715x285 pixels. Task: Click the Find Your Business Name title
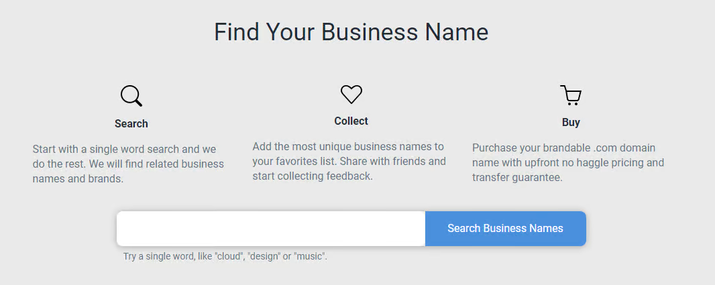coord(351,32)
